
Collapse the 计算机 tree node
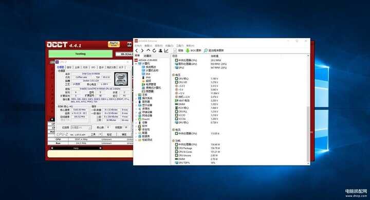(x=136, y=64)
